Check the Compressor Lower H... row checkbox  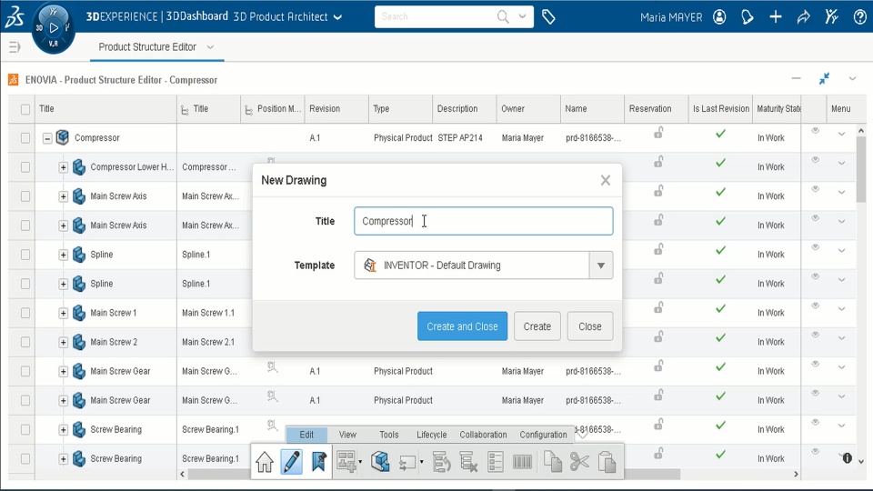coord(25,166)
